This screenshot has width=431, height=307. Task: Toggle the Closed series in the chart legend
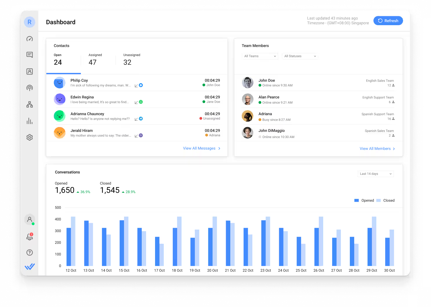click(x=385, y=200)
